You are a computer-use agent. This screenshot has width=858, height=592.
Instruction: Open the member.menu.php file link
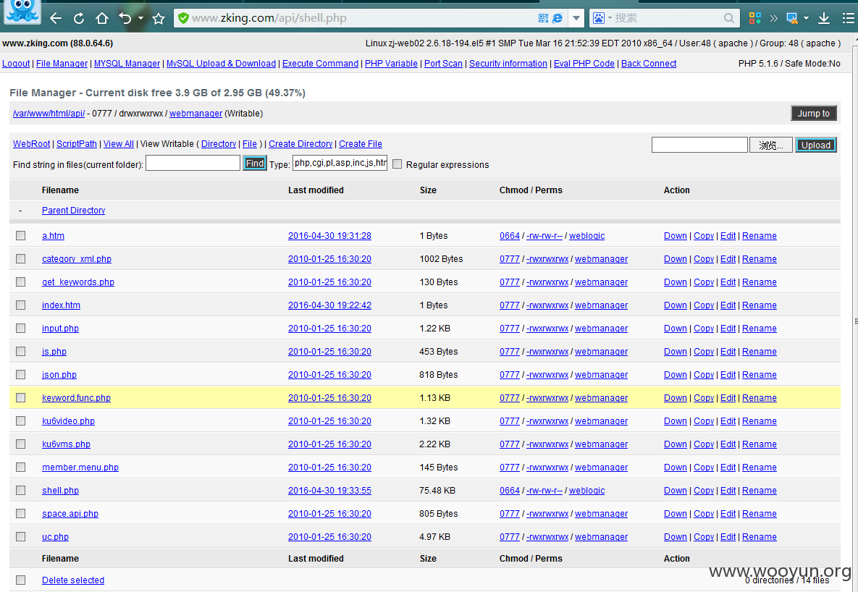(x=80, y=468)
